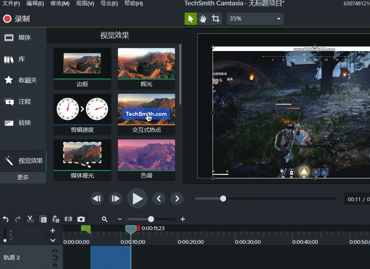
Task: Zoom out the timeline with minus
Action: (120, 219)
